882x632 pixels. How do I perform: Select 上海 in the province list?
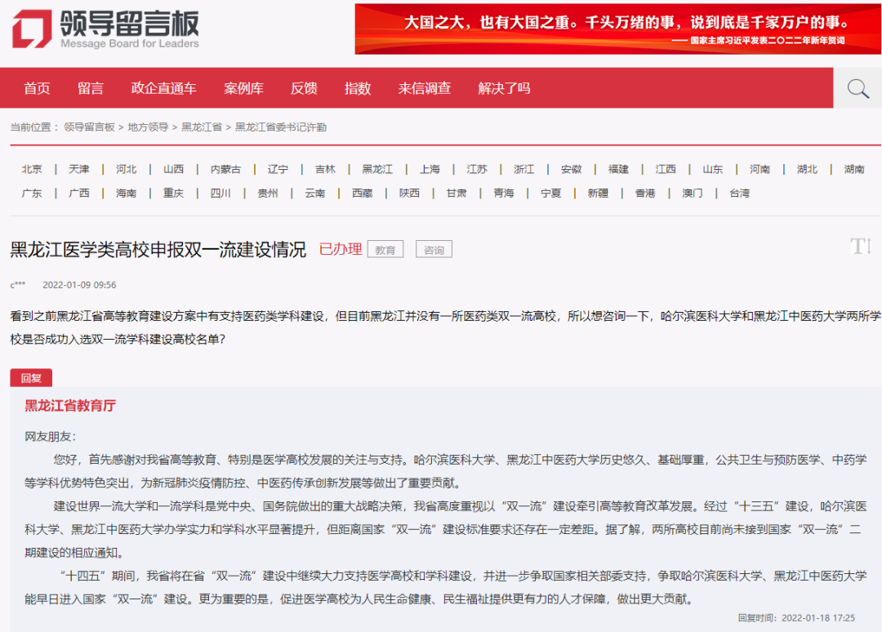coord(430,169)
